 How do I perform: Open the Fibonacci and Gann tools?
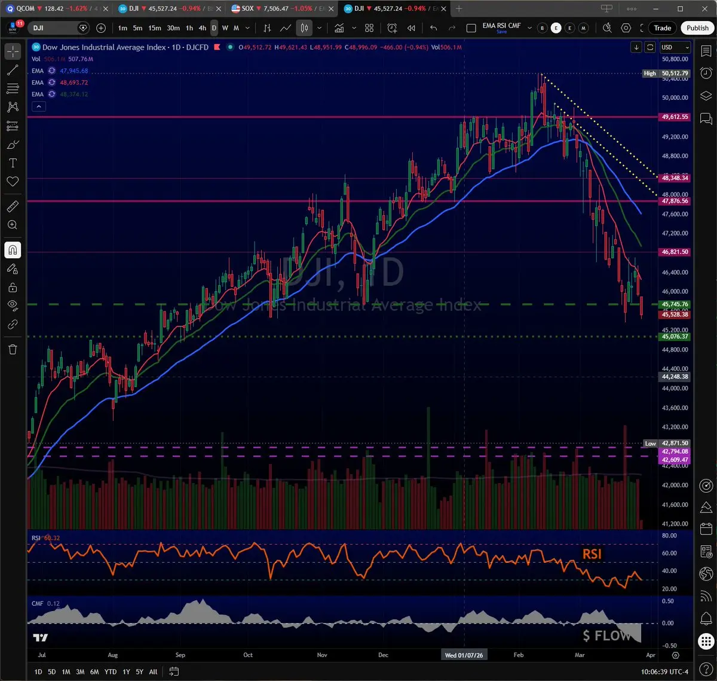pos(13,88)
